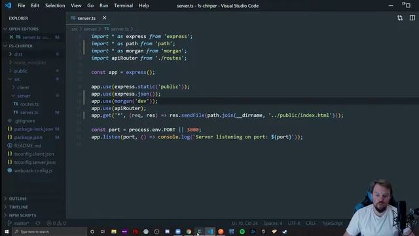Change the file encoding UTF-8

pos(294,223)
